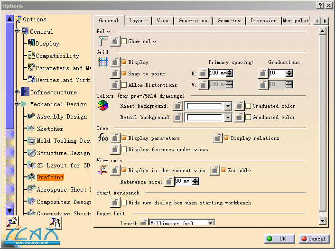Click the reset defaults icon at bottom left

click(x=12, y=222)
